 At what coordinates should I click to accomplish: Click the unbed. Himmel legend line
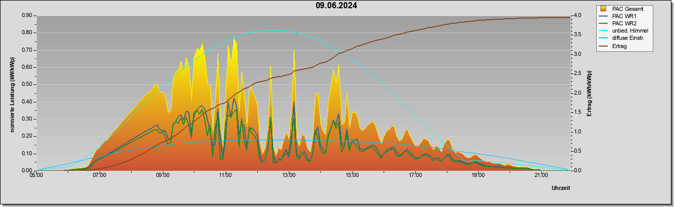tap(604, 31)
